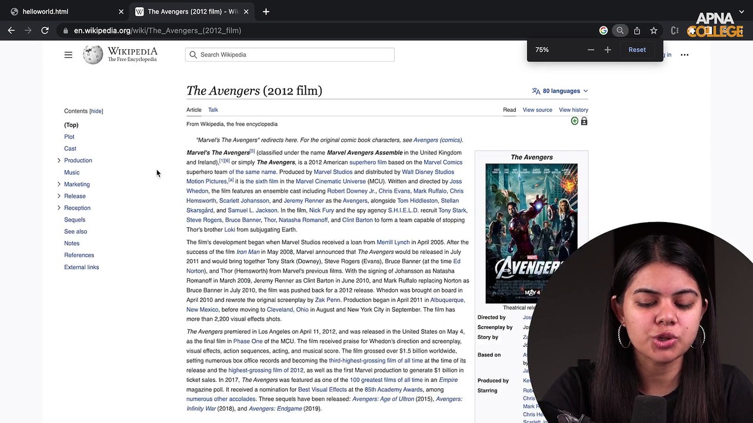Jump to Notes in contents
The width and height of the screenshot is (753, 423).
pyautogui.click(x=72, y=243)
